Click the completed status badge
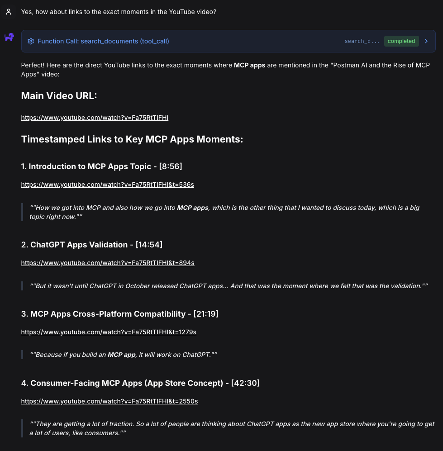Viewport: 443px width, 451px height. (x=401, y=41)
